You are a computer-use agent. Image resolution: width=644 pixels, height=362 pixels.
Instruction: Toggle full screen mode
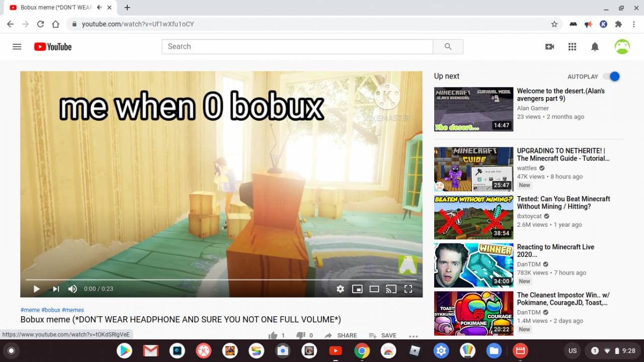tap(408, 289)
